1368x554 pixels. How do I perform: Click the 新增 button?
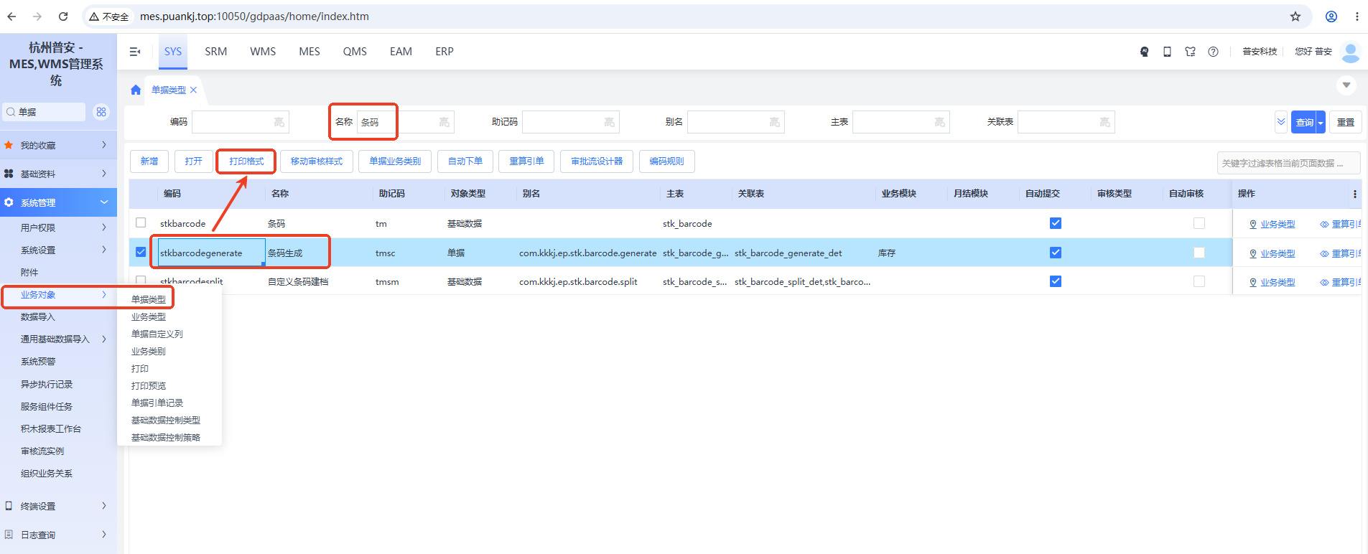click(149, 161)
